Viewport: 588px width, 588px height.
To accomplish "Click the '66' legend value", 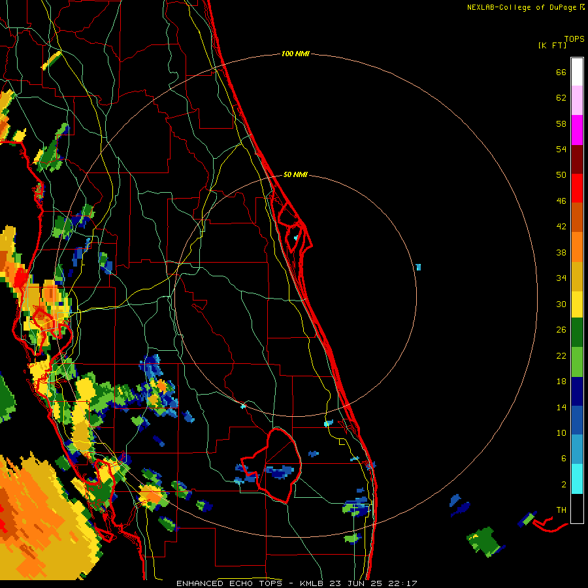I will point(561,72).
